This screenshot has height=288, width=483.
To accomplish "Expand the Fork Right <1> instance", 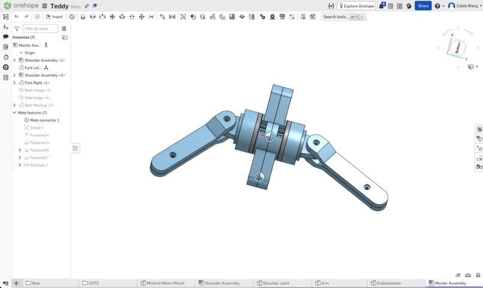I will point(14,83).
